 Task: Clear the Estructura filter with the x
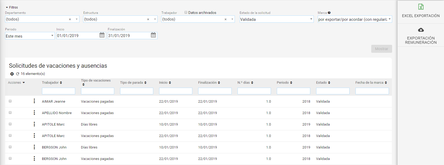click(148, 19)
